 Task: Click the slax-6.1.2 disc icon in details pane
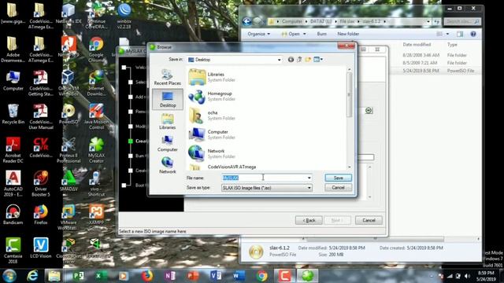(x=256, y=252)
